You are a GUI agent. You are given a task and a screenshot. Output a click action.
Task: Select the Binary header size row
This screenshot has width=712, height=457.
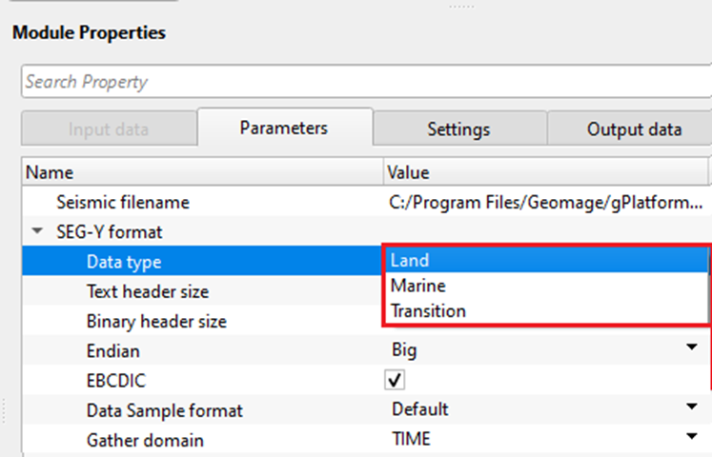(x=155, y=321)
